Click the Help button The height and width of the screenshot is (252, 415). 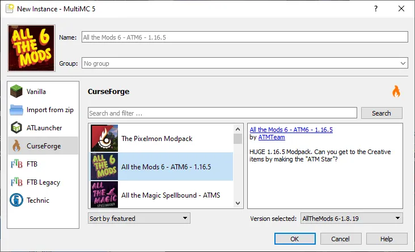[387, 239]
